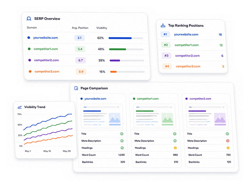Click the competitor2.com page preview thumbnail

pyautogui.click(x=207, y=116)
